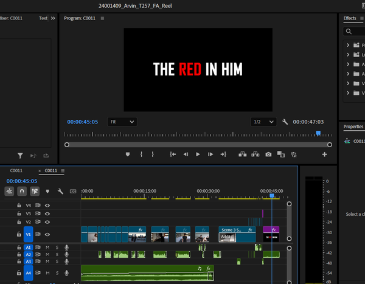The image size is (365, 284).
Task: Open the Button Editor plus icon
Action: pyautogui.click(x=324, y=154)
